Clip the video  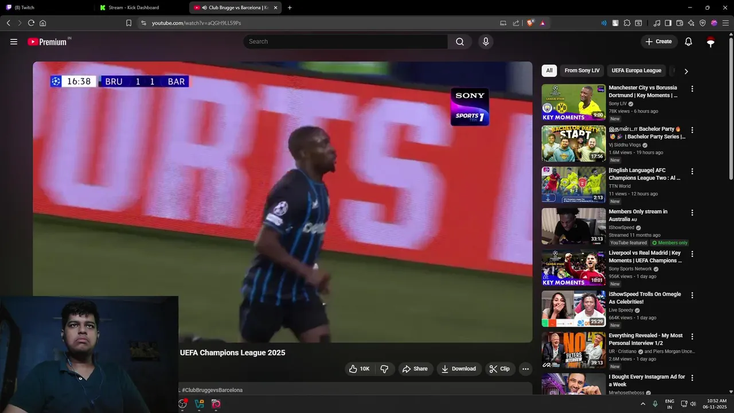pos(499,369)
